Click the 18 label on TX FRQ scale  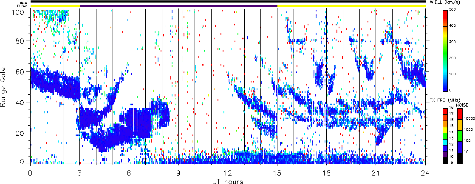pyautogui.click(x=451, y=107)
